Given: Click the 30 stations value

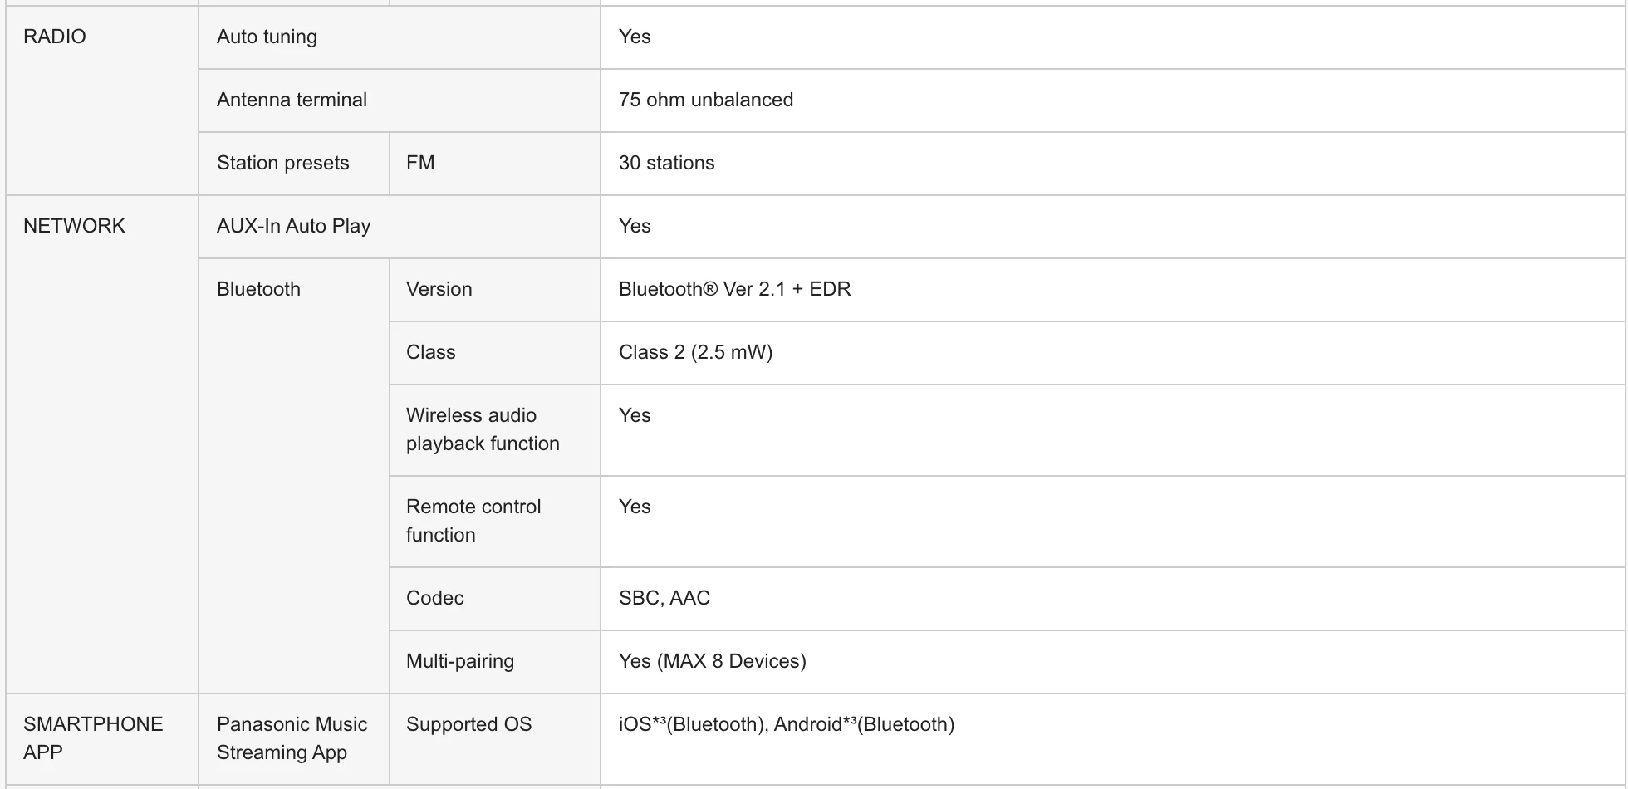Looking at the screenshot, I should 666,163.
